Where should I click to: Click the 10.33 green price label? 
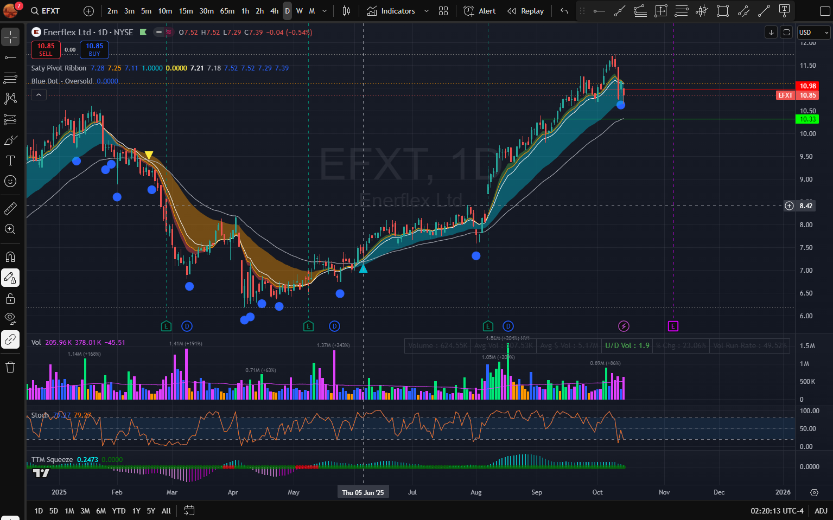coord(807,119)
